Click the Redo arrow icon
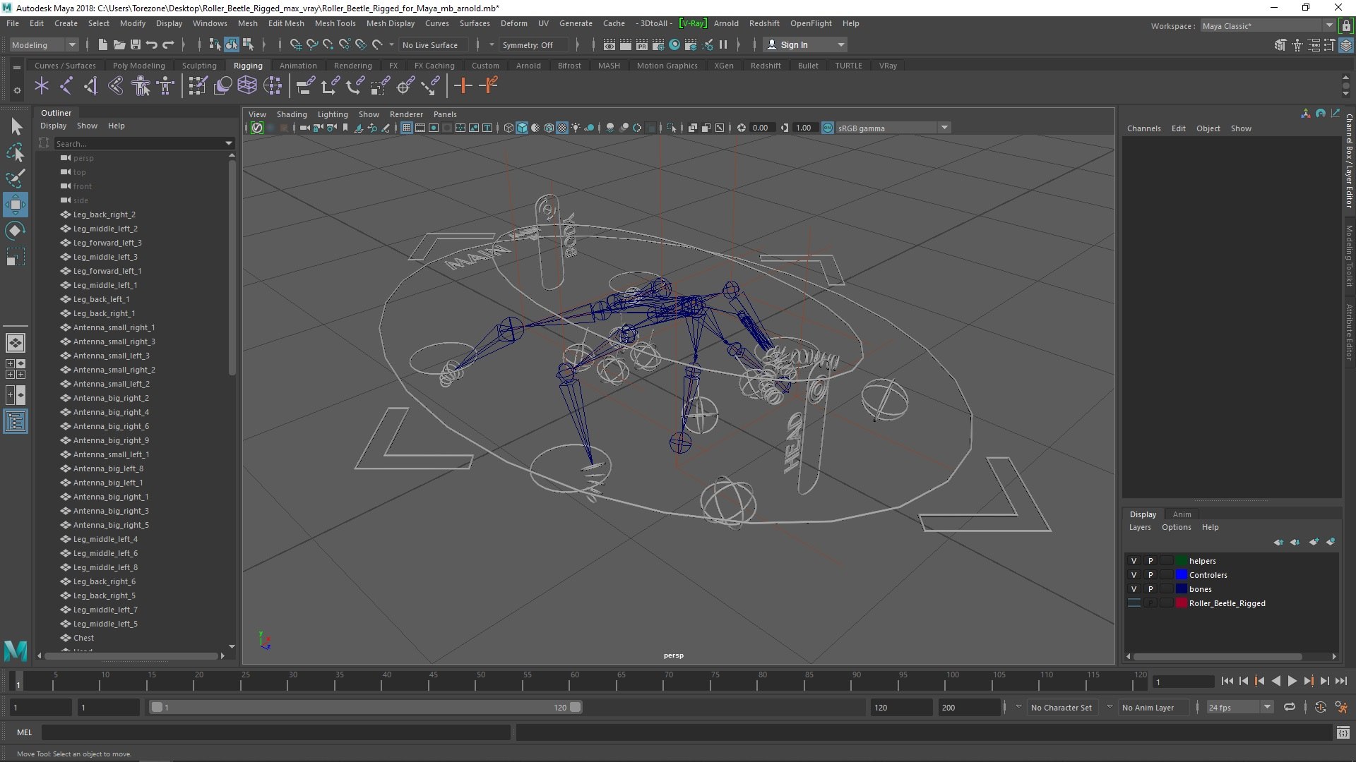Screen dimensions: 1356x762 click(168, 44)
